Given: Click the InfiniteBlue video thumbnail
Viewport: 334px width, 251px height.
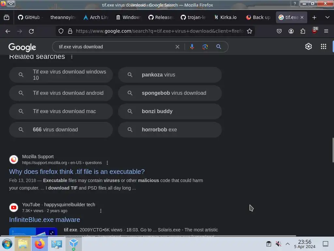Looking at the screenshot, I should pyautogui.click(x=33, y=231).
